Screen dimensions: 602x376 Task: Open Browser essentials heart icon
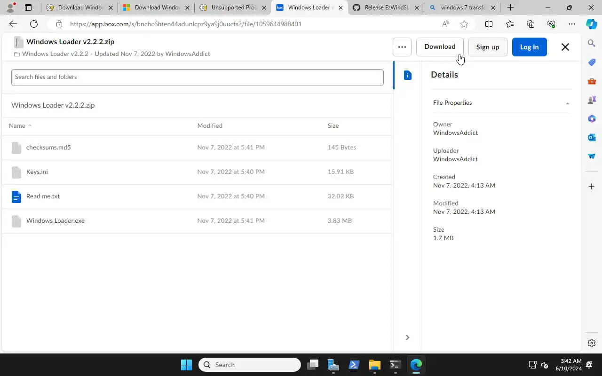[x=551, y=24]
